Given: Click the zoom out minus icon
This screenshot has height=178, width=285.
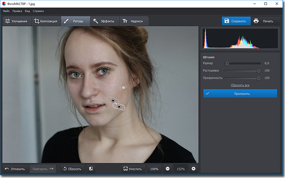Looking at the screenshot, I should [x=168, y=169].
